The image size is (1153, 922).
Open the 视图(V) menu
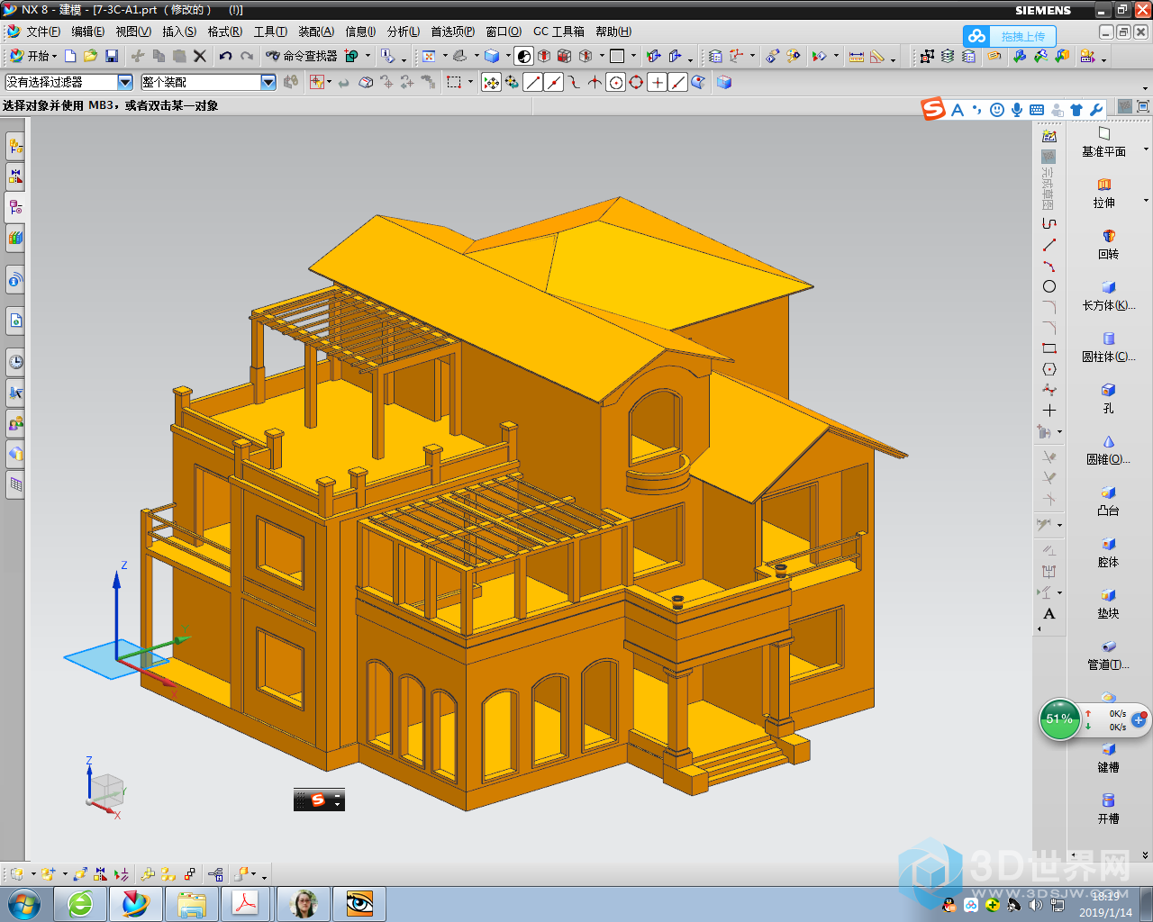[x=133, y=32]
